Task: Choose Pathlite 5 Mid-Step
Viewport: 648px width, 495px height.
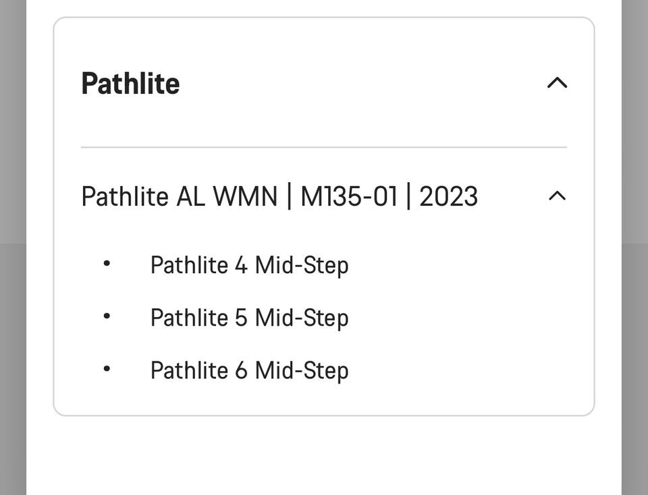Action: point(249,318)
